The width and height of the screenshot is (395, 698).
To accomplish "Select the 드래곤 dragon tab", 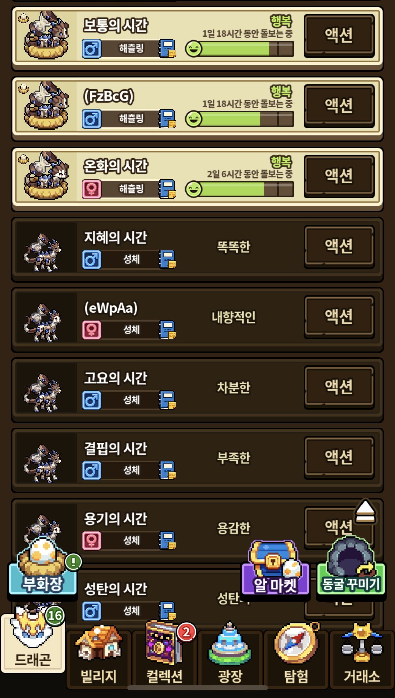I will pos(33,642).
